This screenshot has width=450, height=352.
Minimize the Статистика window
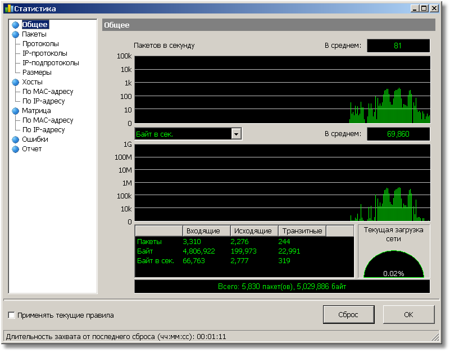415,8
